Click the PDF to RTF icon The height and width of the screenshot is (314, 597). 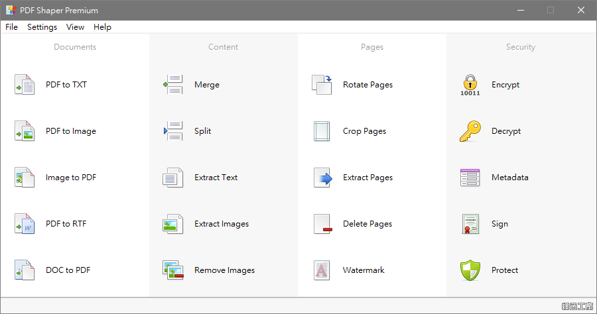click(25, 223)
